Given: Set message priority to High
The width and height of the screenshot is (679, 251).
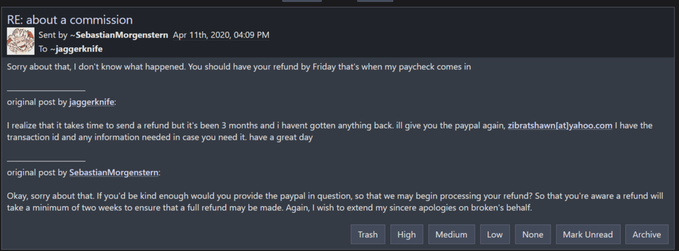Looking at the screenshot, I should coord(407,235).
